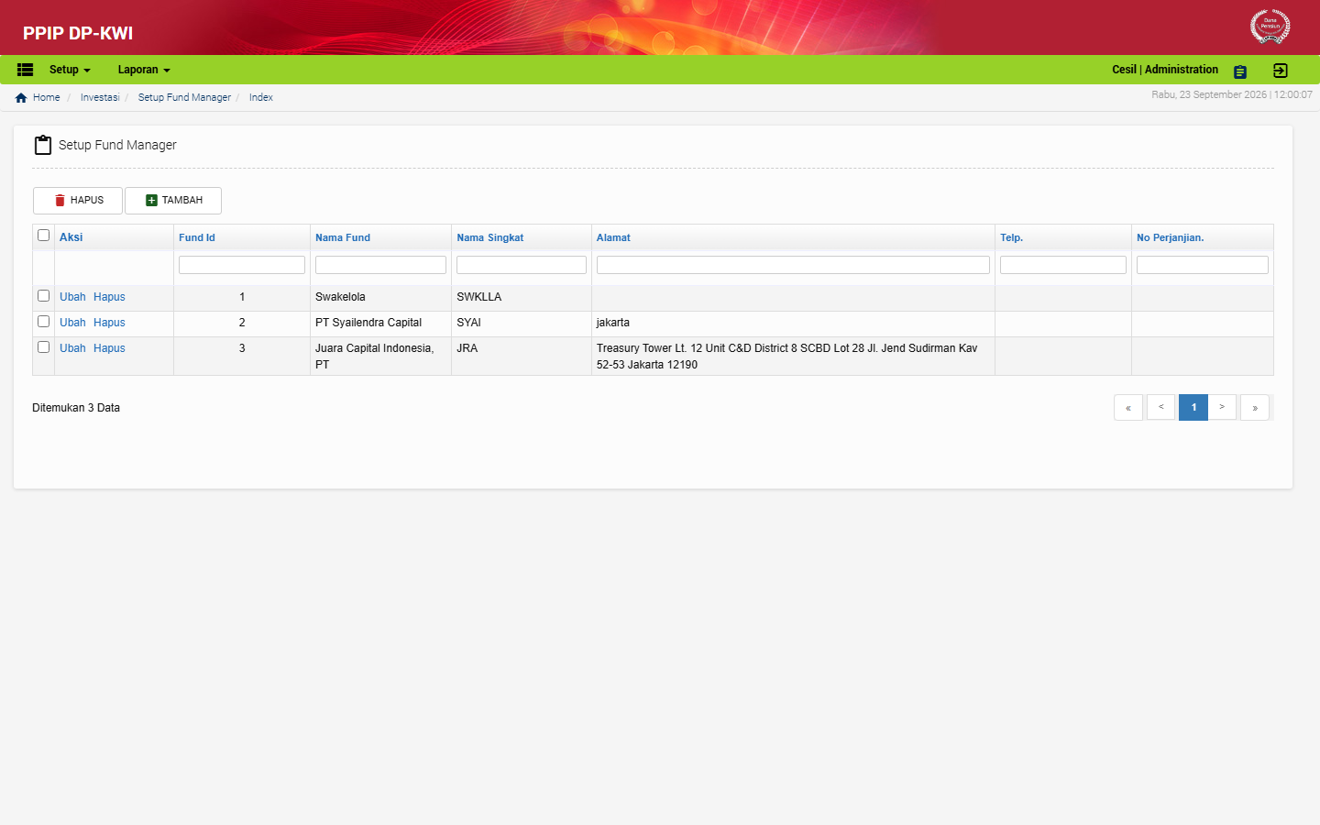Open the Investasi breadcrumb link
The height and width of the screenshot is (825, 1320).
(100, 97)
